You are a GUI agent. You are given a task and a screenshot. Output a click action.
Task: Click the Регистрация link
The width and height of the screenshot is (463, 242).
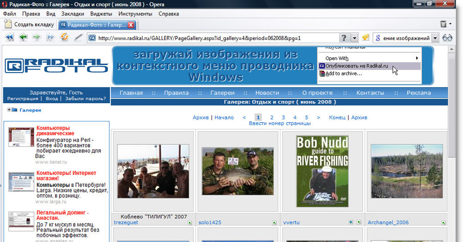tap(23, 99)
